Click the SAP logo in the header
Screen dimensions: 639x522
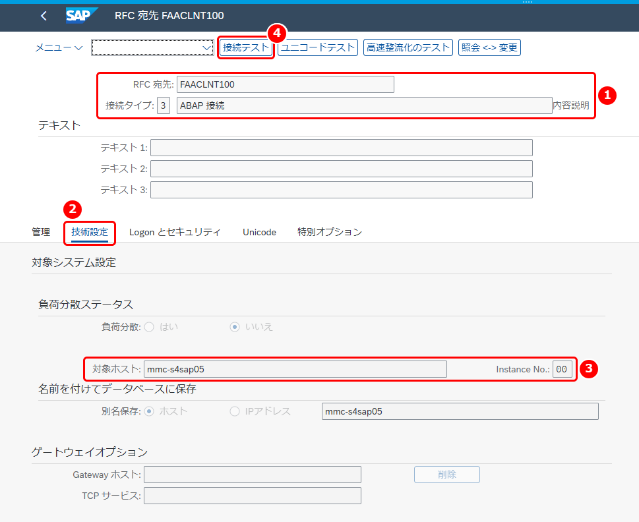82,15
